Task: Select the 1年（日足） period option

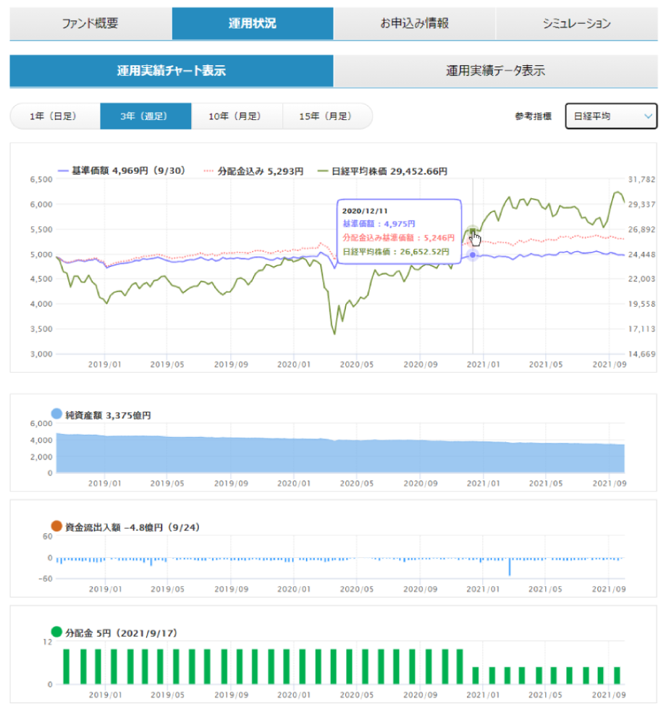Action: pyautogui.click(x=54, y=116)
